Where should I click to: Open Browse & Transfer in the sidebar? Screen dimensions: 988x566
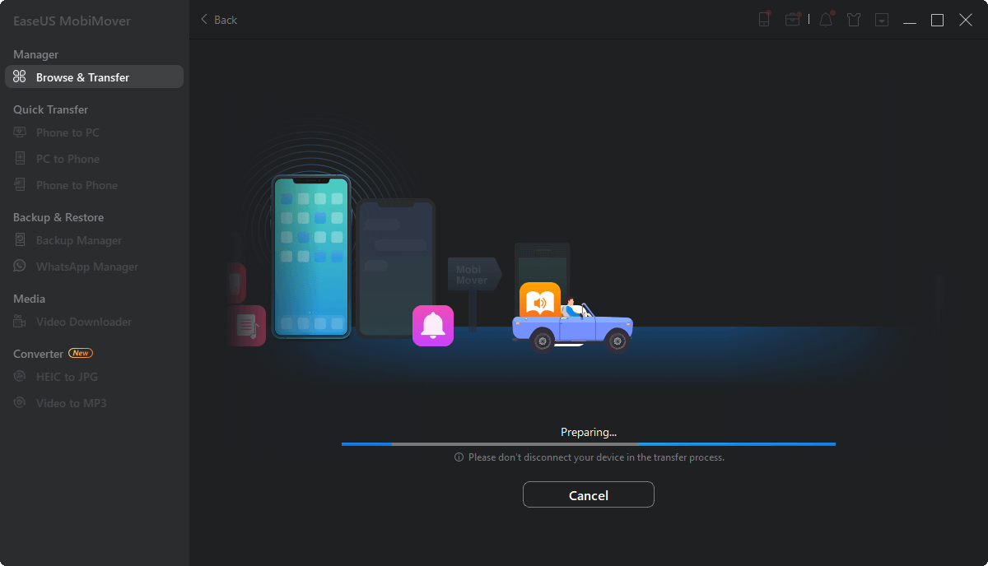(x=94, y=77)
